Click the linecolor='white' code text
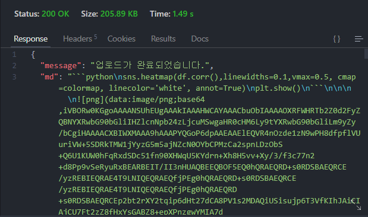368x217 pixels. click(x=147, y=88)
